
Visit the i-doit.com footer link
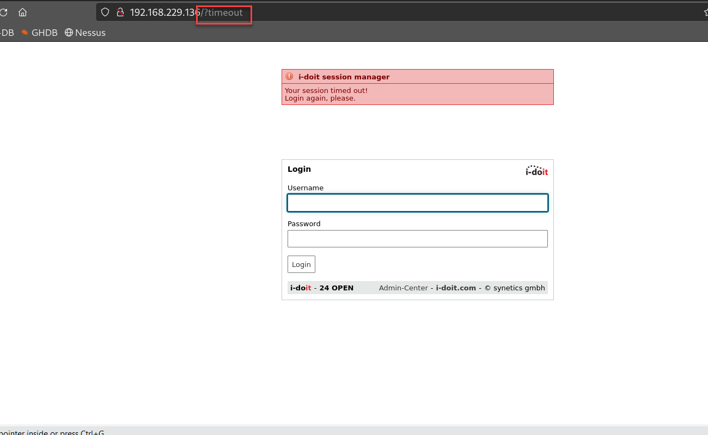tap(456, 288)
